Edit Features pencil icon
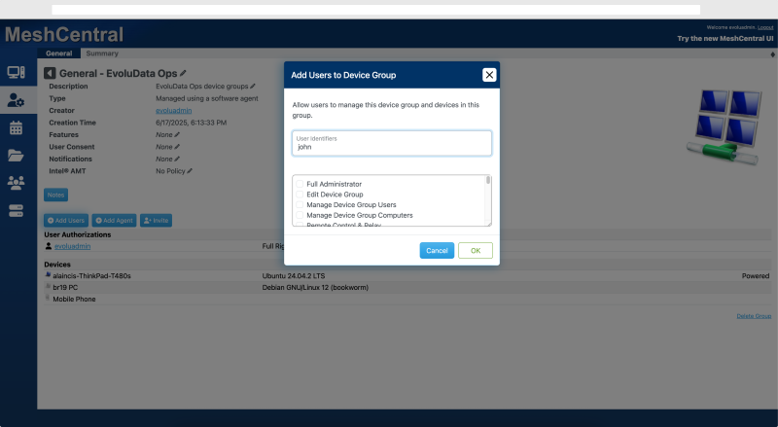This screenshot has height=427, width=778. [x=177, y=134]
